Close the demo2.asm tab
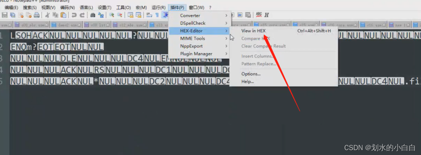This screenshot has height=155, width=421. pos(80,25)
